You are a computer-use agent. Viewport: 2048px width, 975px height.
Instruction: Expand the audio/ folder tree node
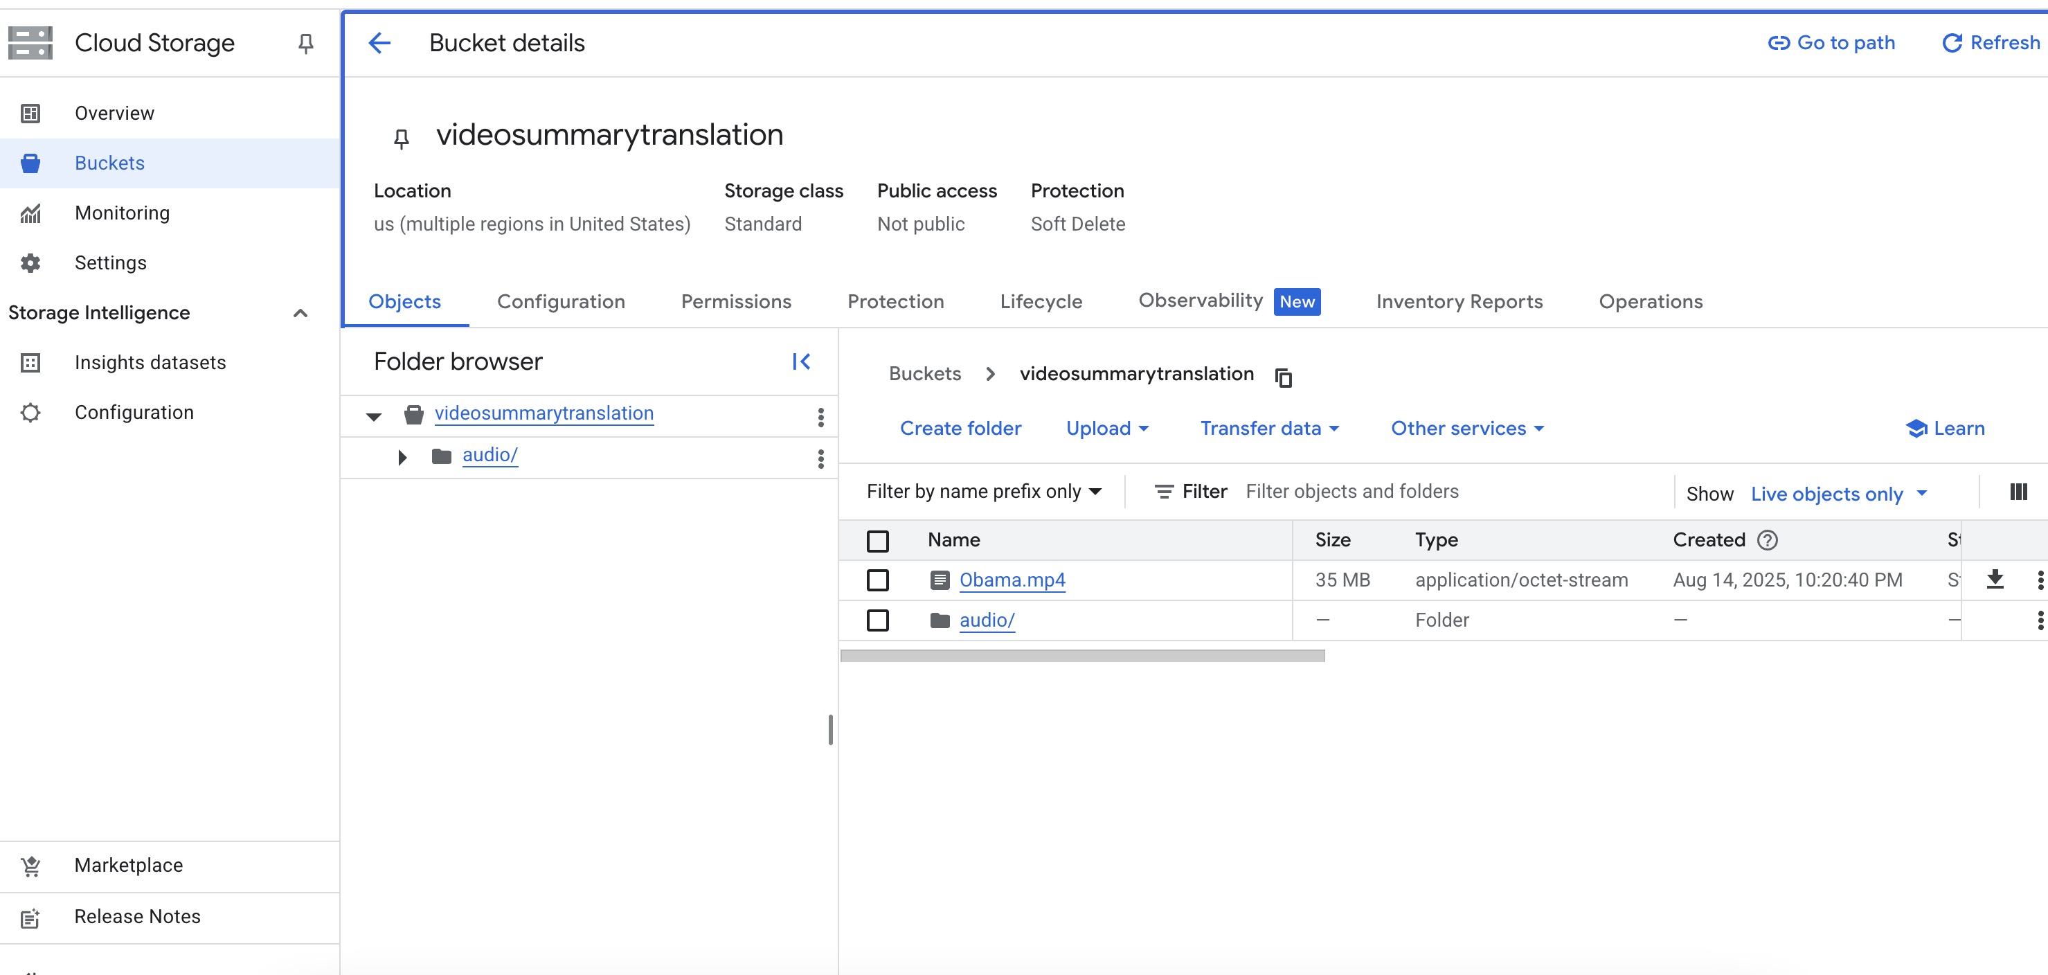pos(402,456)
